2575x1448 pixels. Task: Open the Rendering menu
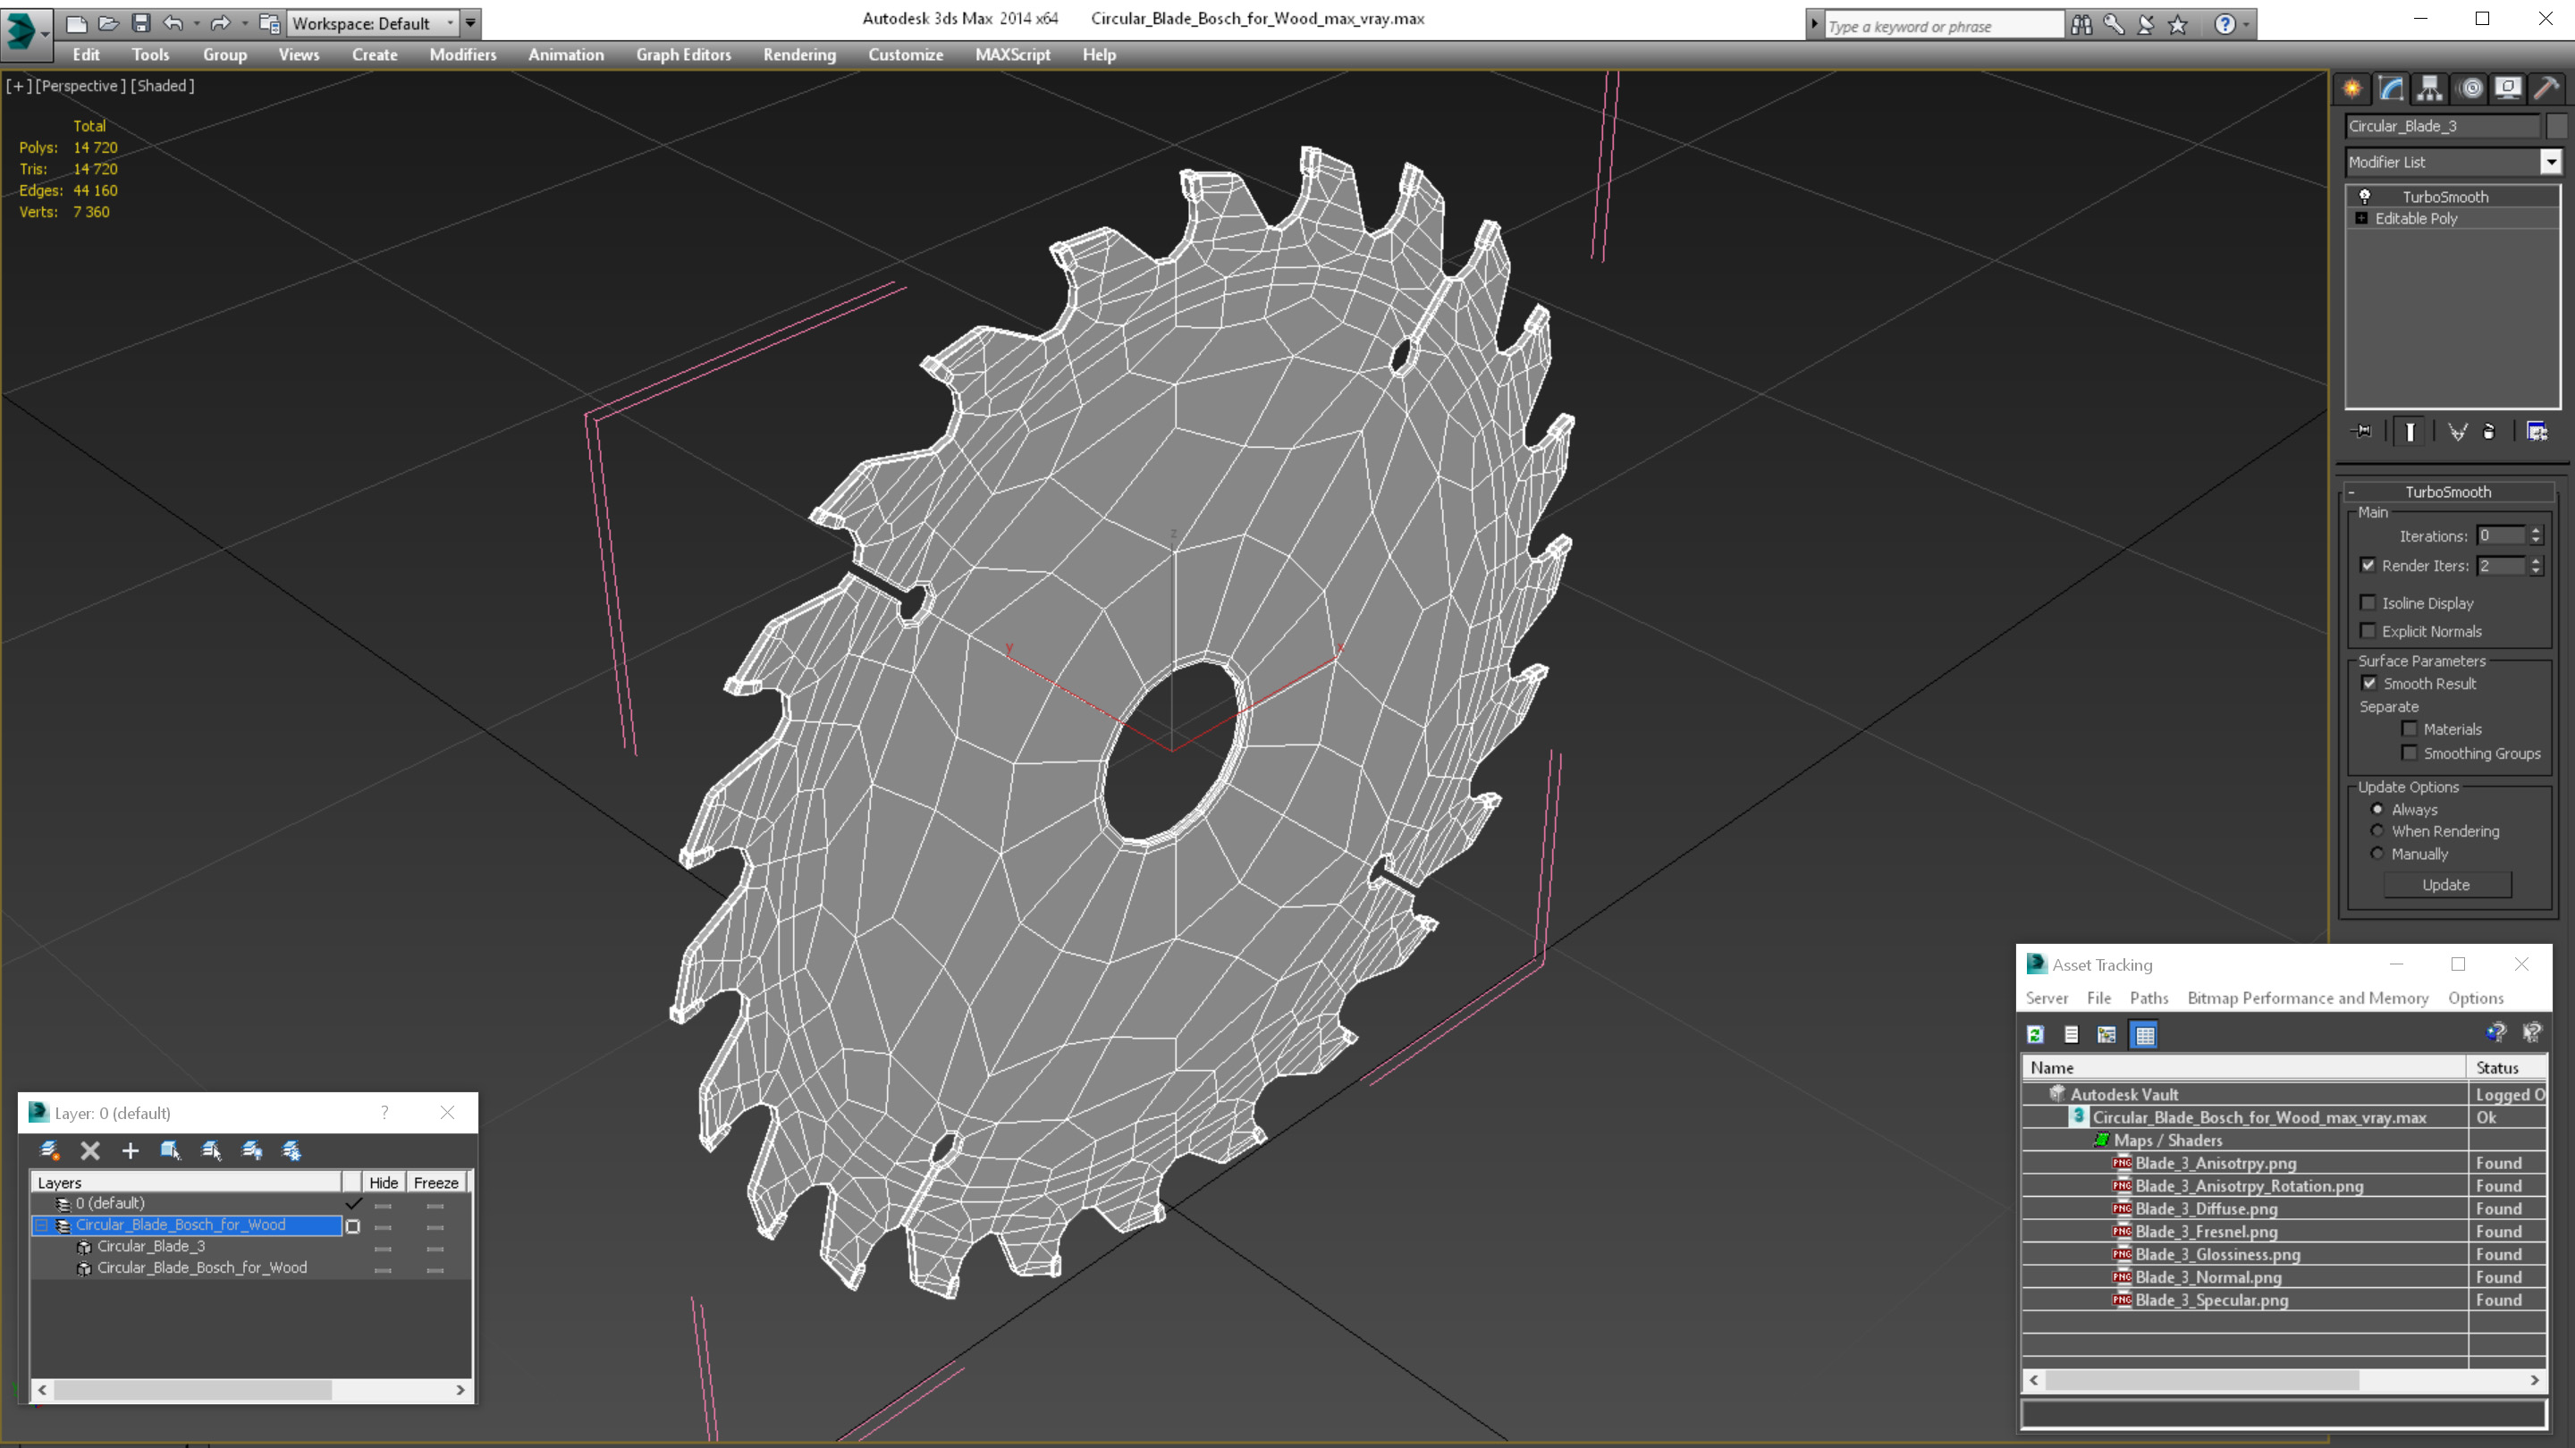coord(798,55)
